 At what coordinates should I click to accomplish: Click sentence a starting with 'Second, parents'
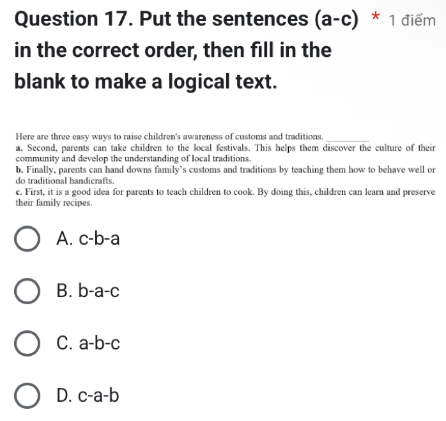(226, 153)
